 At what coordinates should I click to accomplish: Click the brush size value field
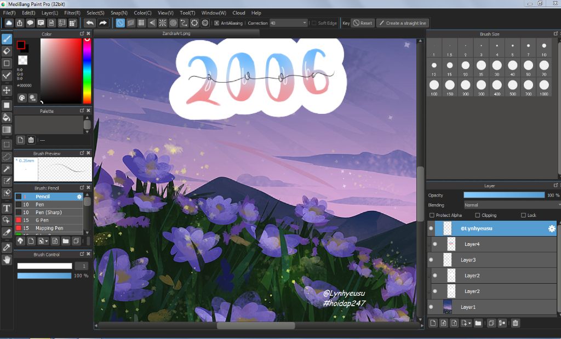[81, 266]
